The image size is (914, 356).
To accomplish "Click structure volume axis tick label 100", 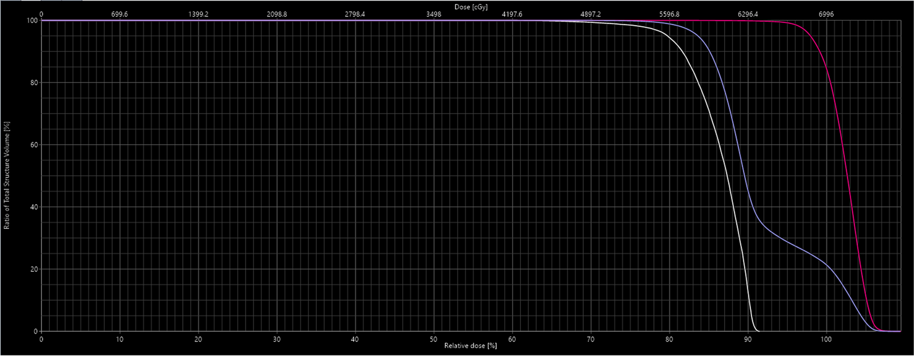I will pos(32,21).
